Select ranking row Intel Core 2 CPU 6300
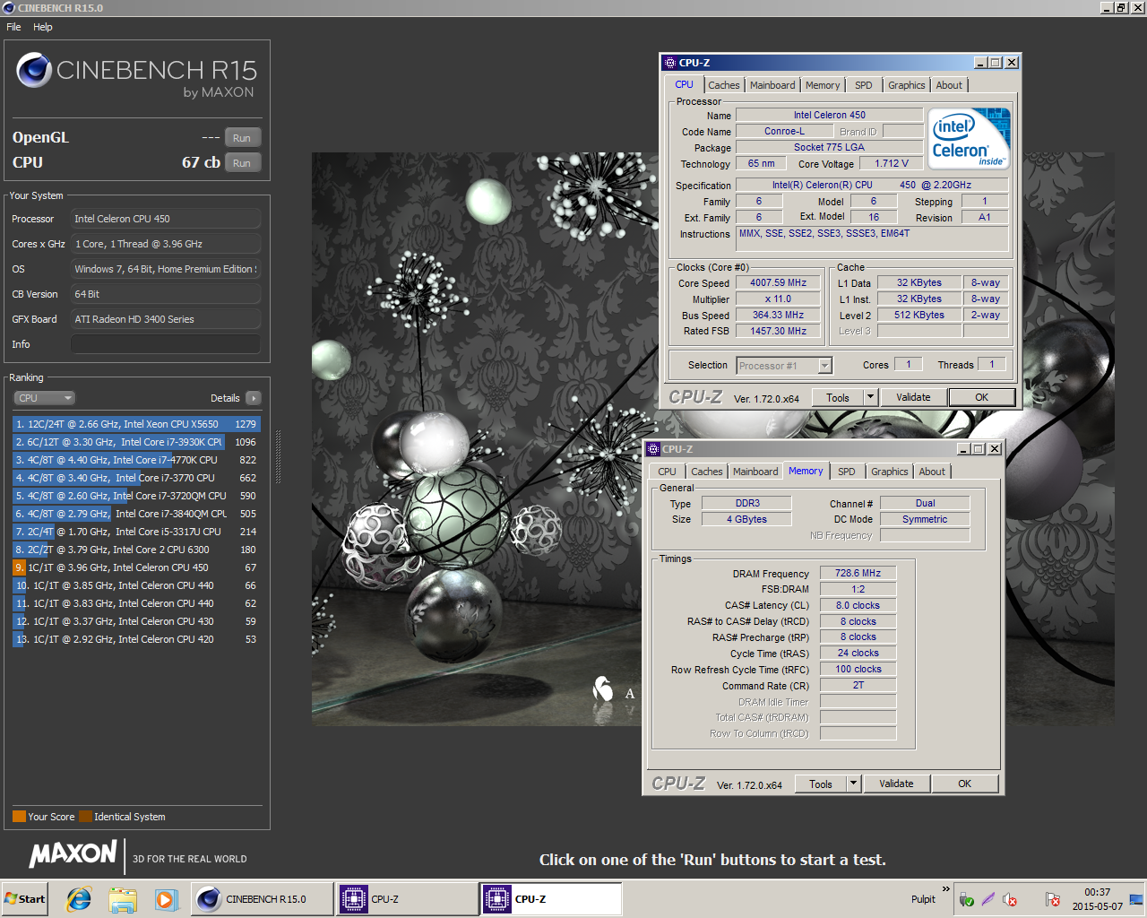This screenshot has width=1147, height=918. [136, 550]
